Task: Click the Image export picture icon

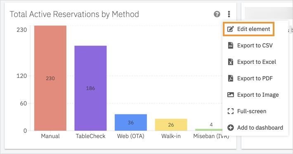Action: click(x=231, y=95)
